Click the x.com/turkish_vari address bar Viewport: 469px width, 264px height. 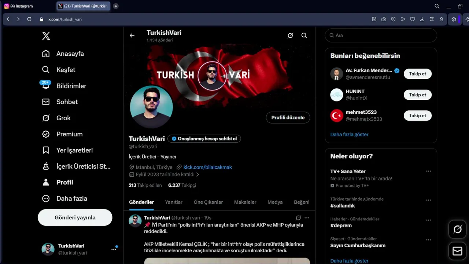point(65,19)
